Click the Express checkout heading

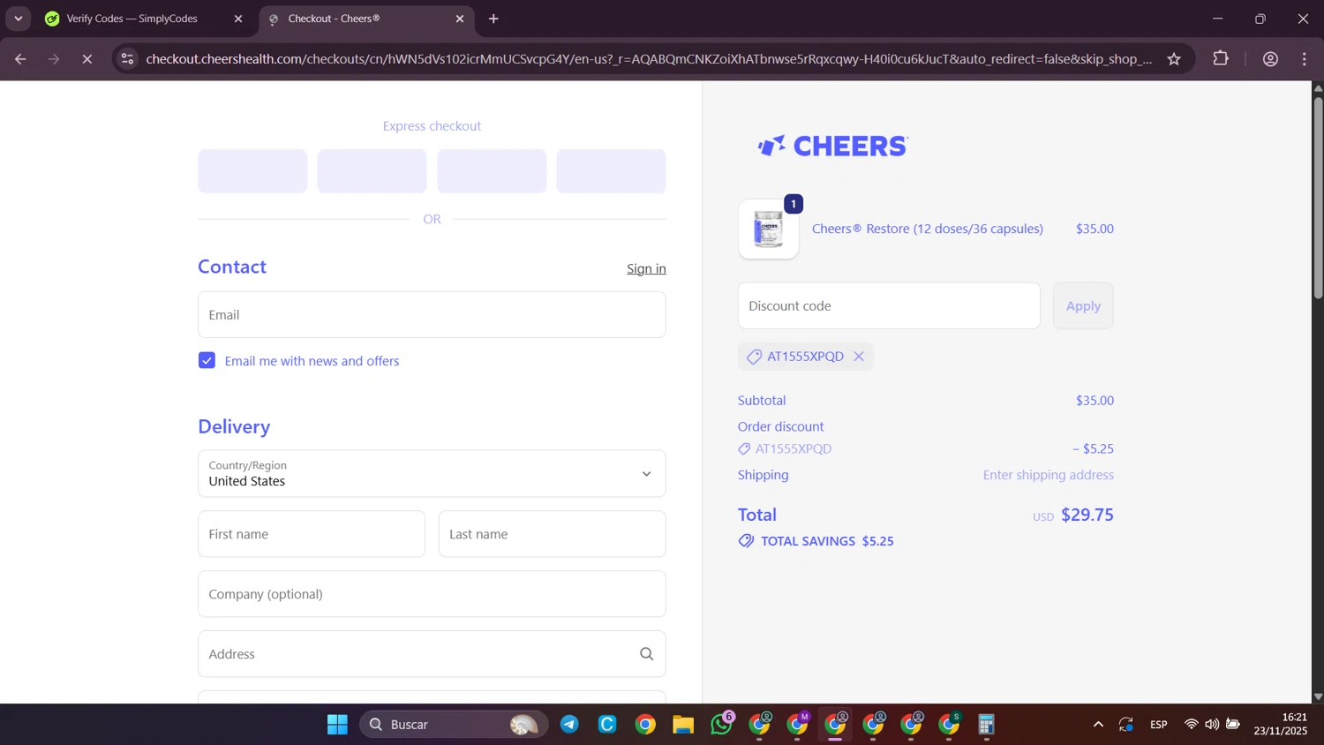[x=432, y=126]
